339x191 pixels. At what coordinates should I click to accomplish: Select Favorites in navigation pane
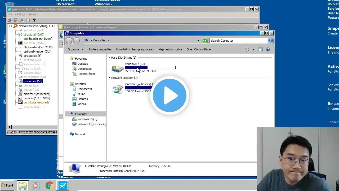click(81, 59)
